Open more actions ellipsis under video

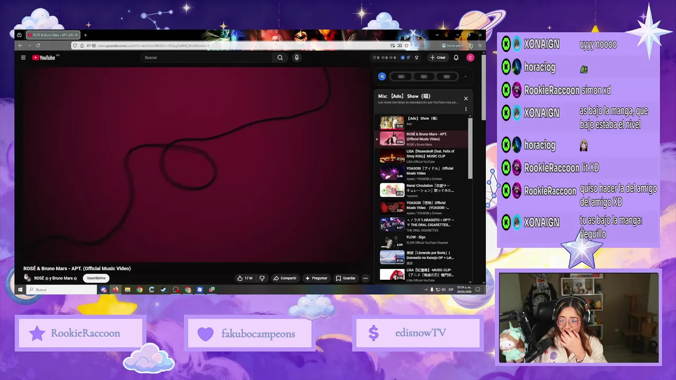click(365, 278)
